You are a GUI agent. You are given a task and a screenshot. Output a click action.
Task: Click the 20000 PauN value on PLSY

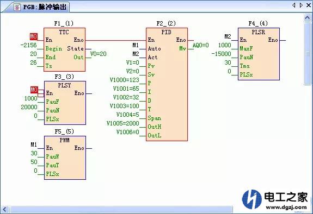pyautogui.click(x=29, y=107)
